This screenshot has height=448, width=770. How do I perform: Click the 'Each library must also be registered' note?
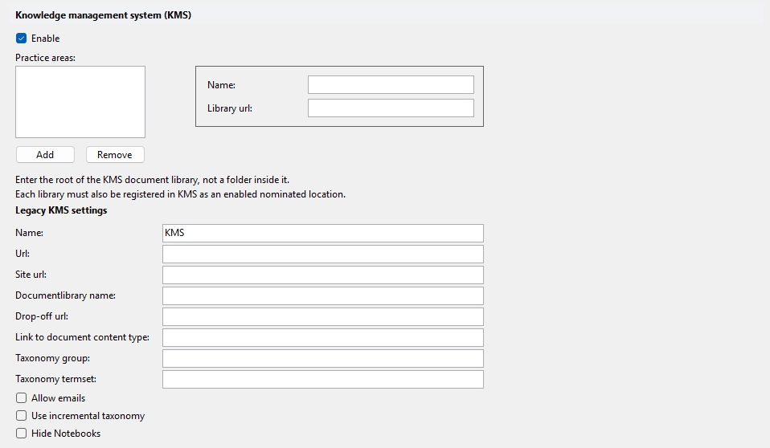pyautogui.click(x=180, y=194)
